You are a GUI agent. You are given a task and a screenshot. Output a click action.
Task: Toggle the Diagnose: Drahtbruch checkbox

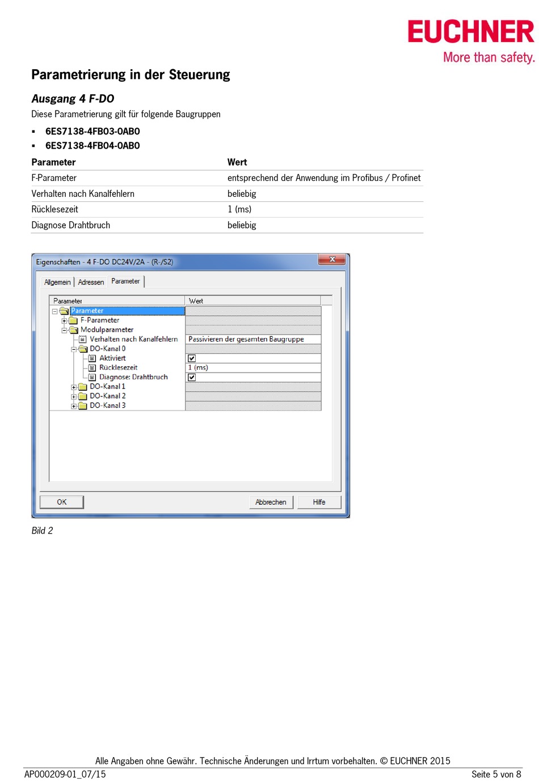192,377
